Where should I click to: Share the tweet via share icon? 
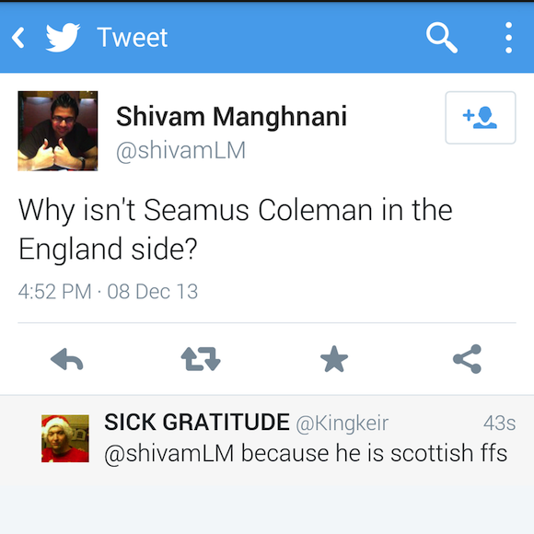point(468,359)
